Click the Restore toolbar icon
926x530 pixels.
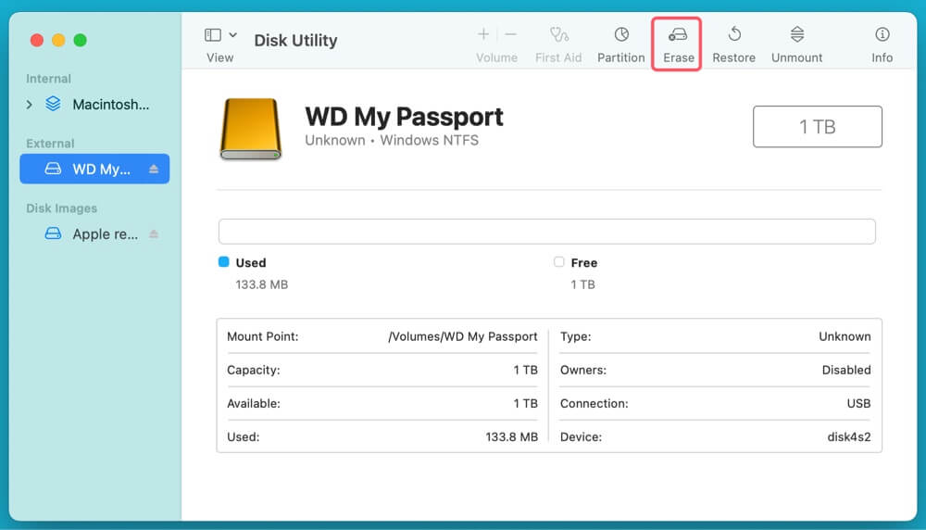click(x=733, y=36)
